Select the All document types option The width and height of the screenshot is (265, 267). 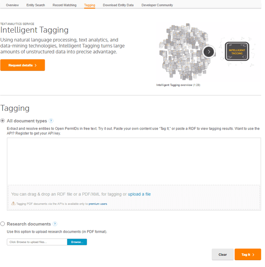coord(3,120)
